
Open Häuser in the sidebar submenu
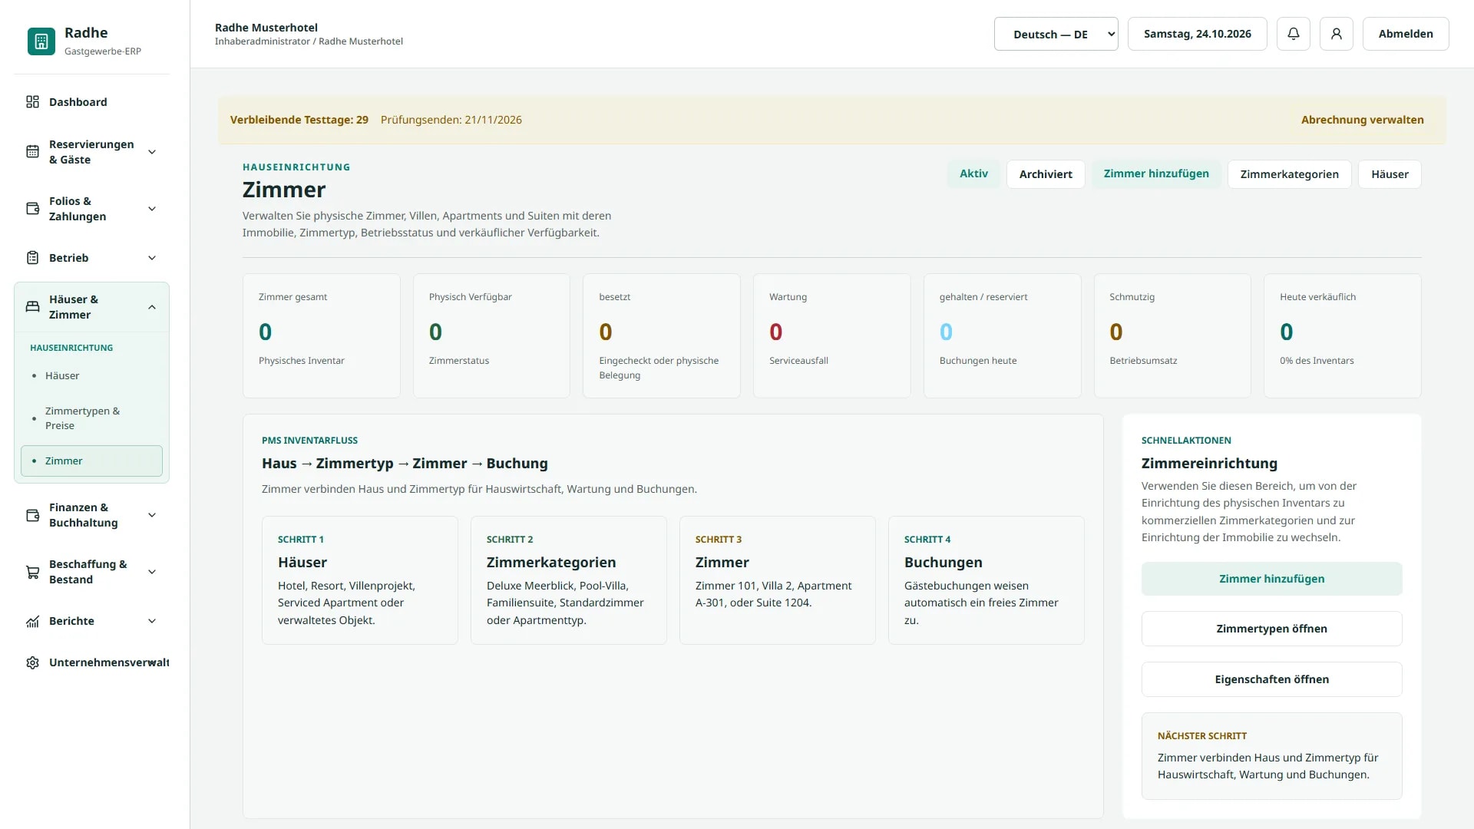click(x=91, y=375)
